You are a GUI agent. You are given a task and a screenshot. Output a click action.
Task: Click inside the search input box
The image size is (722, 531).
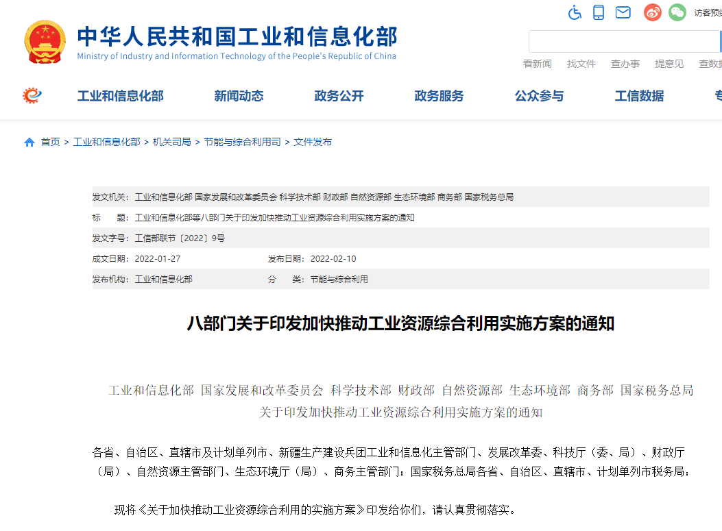pos(624,41)
